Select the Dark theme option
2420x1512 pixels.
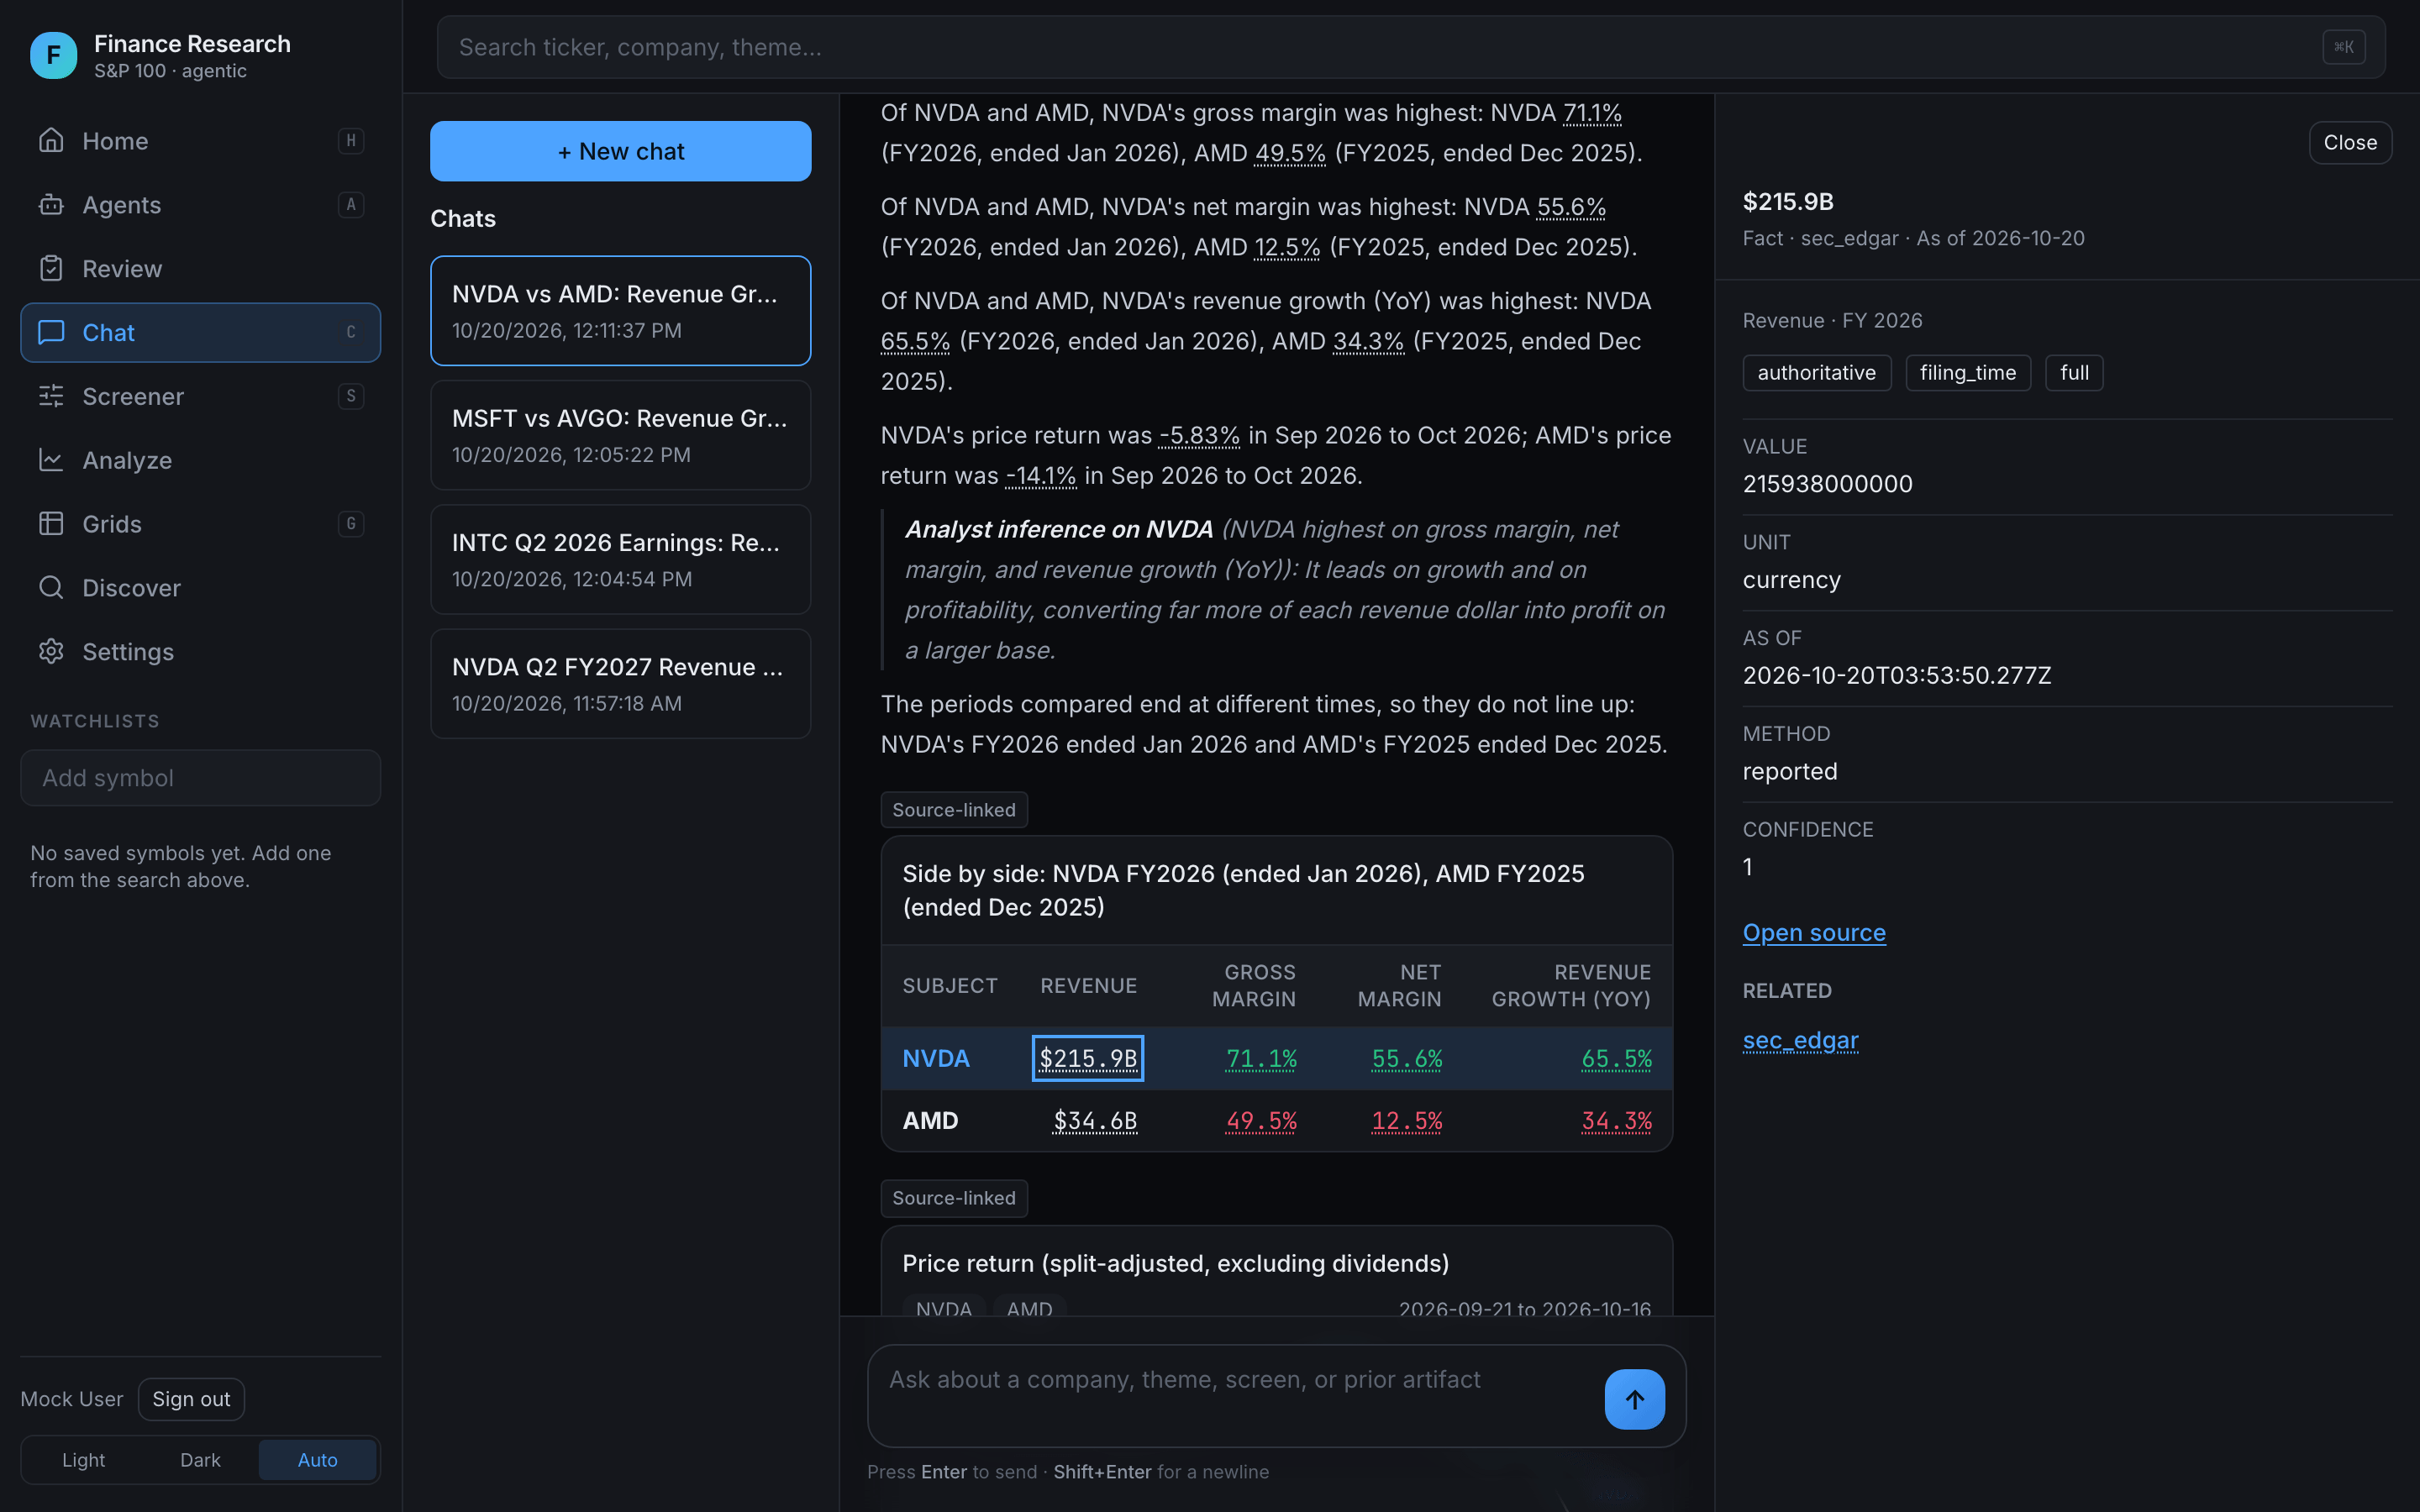click(x=200, y=1460)
